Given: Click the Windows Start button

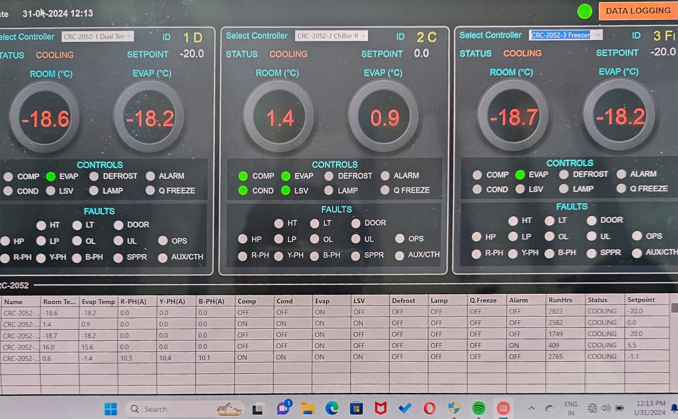Looking at the screenshot, I should [x=111, y=409].
